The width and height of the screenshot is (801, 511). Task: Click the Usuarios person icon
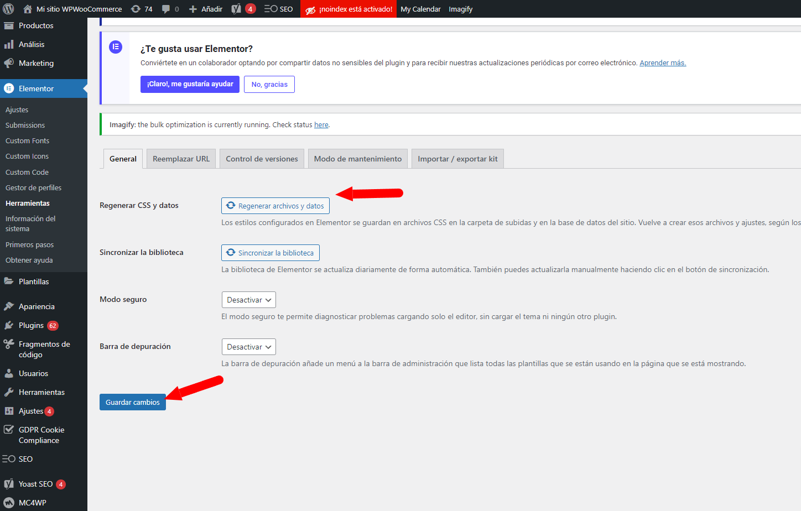click(x=9, y=373)
